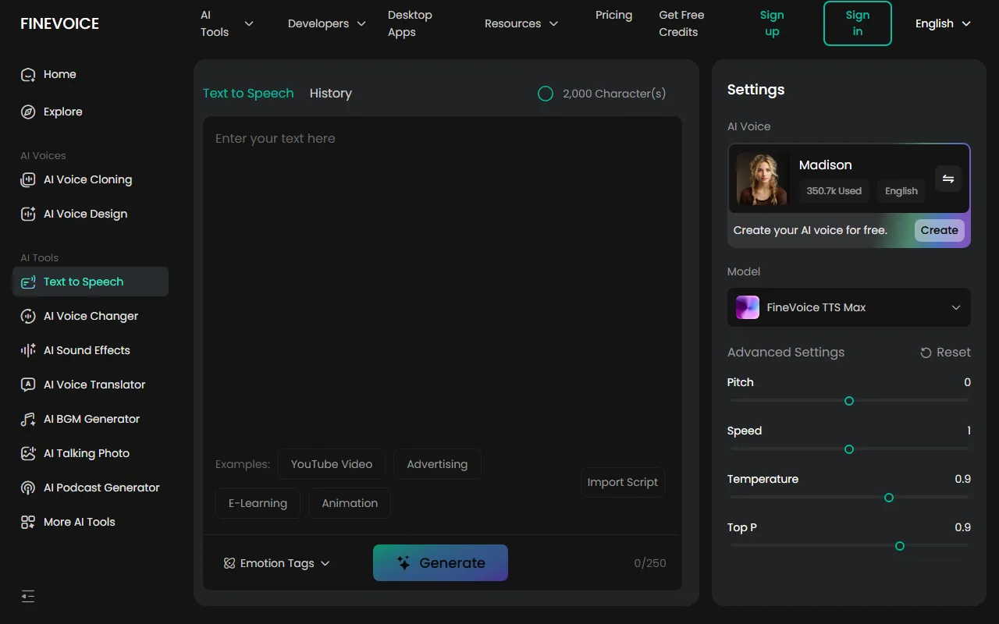
Task: Collapse the sidebar using the bottom-left icon
Action: [x=28, y=596]
